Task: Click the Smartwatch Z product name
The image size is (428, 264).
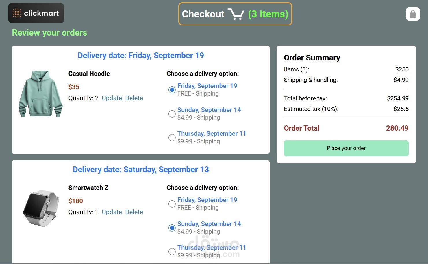Action: coord(88,188)
